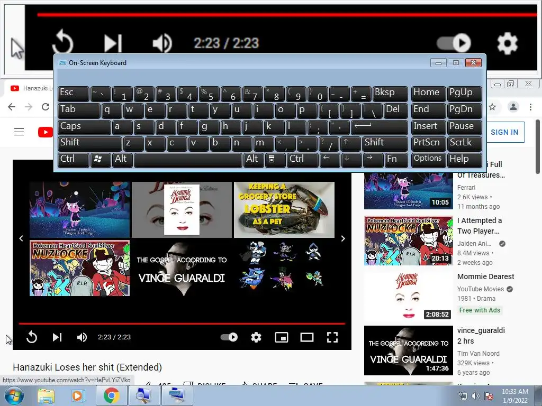Screen dimensions: 542x406
Task: Open the Mommie Dearest sidebar movie title
Action: 486,276
